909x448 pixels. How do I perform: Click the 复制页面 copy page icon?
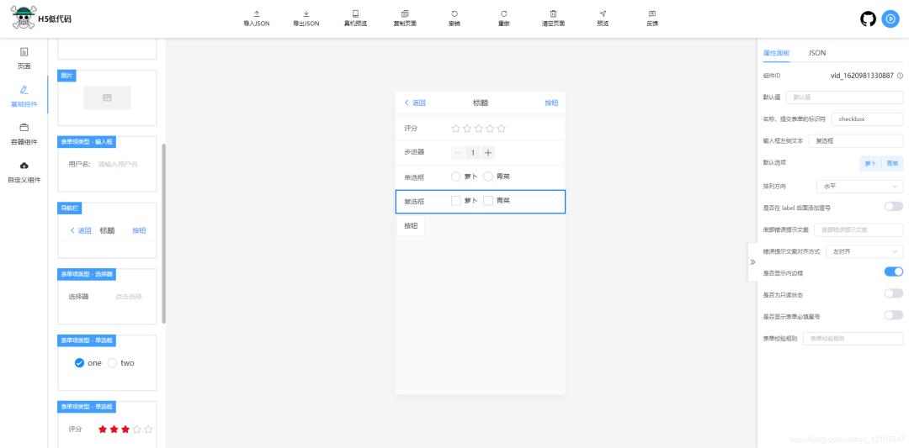(x=405, y=14)
